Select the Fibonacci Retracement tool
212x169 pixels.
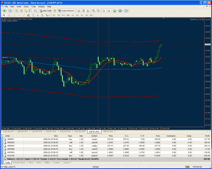click(33, 15)
